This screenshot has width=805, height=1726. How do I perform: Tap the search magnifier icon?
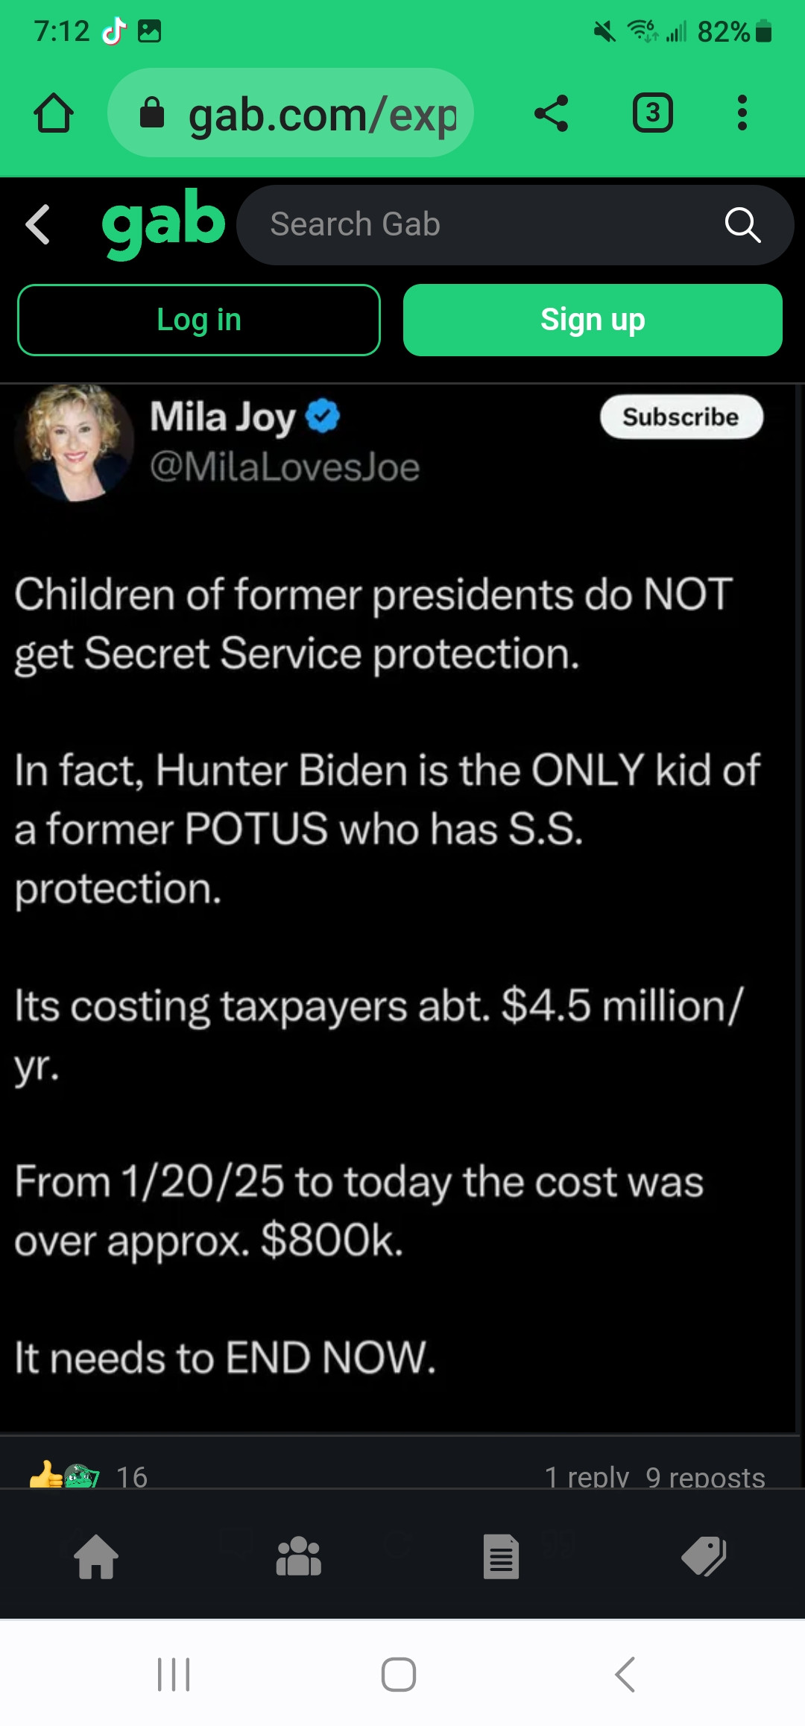pos(742,224)
